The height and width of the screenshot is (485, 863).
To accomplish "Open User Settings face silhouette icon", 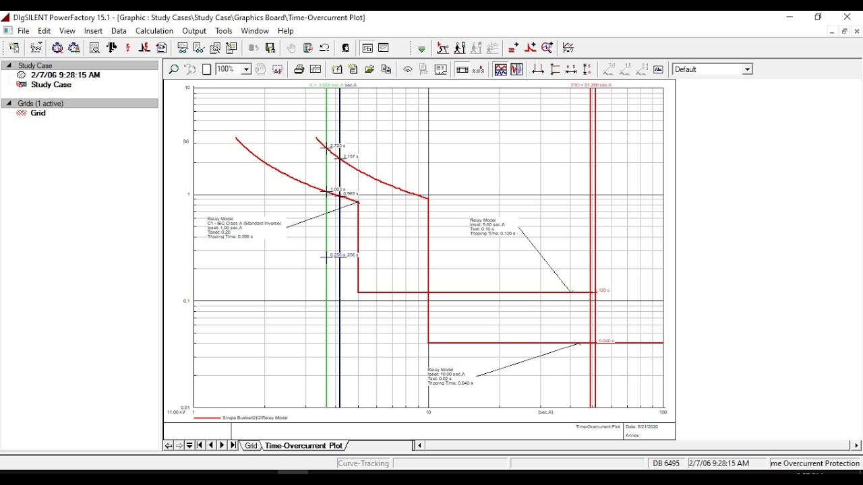I will coord(346,48).
